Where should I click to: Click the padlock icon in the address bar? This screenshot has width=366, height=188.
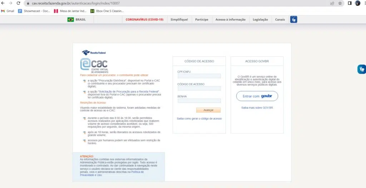(x=28, y=4)
